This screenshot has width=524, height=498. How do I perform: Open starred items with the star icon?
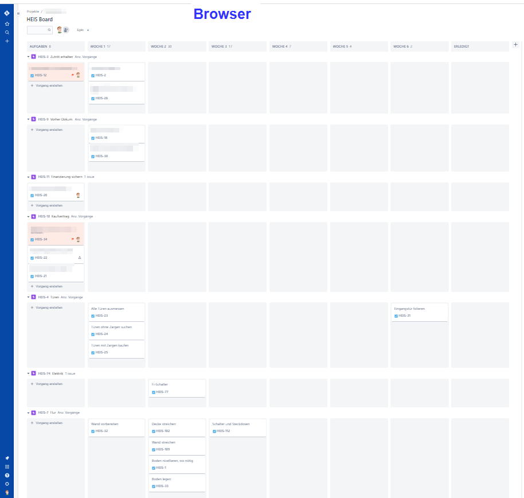[7, 24]
